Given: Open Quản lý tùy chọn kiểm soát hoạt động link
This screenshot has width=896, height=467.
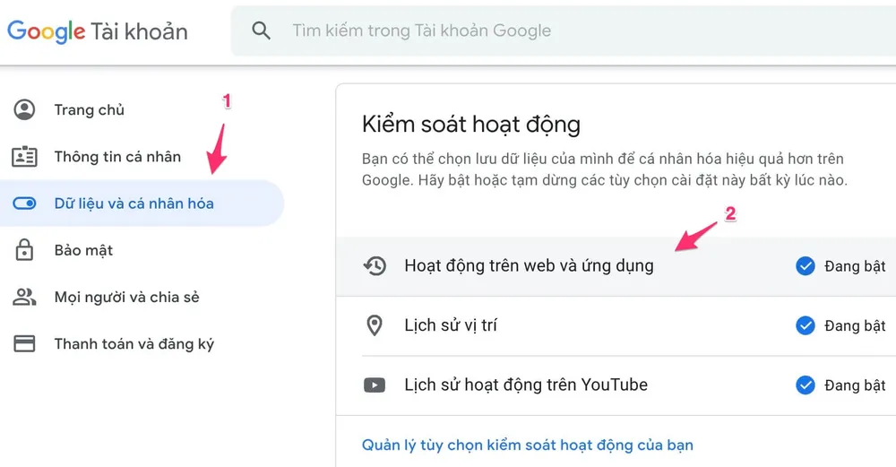Looking at the screenshot, I should (527, 445).
